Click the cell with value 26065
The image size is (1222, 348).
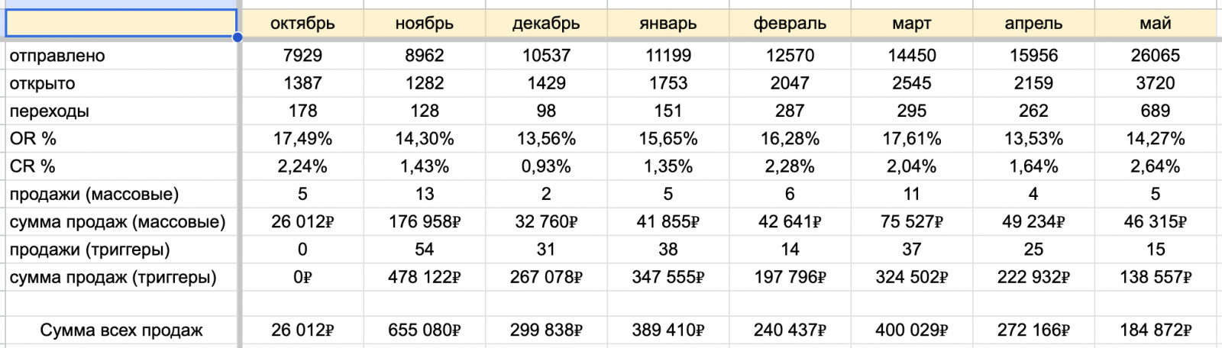(1155, 56)
